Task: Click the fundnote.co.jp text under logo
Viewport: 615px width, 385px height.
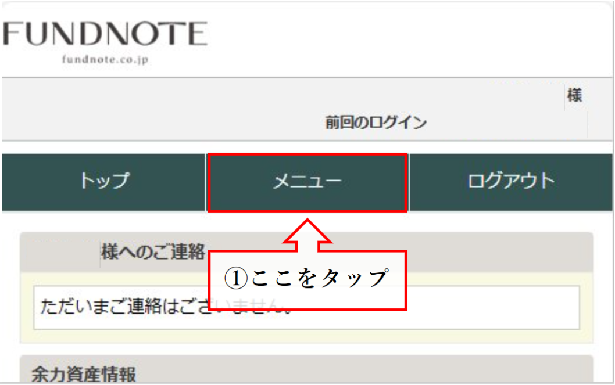Action: (x=105, y=60)
